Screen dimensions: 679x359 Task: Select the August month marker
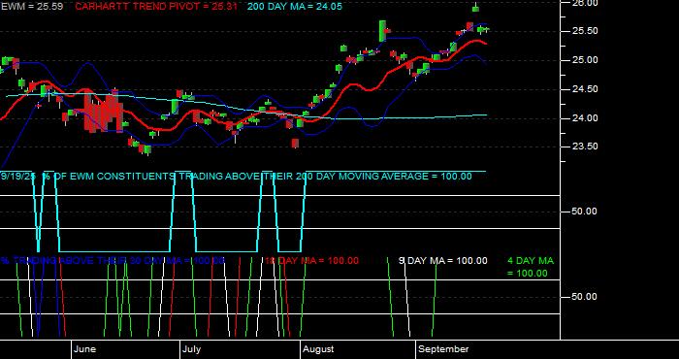point(318,349)
